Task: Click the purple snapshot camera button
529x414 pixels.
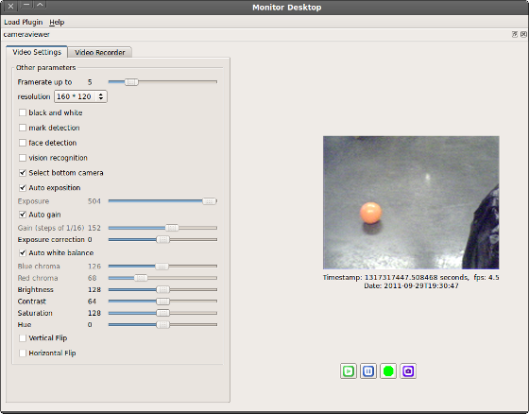Action: (x=408, y=371)
